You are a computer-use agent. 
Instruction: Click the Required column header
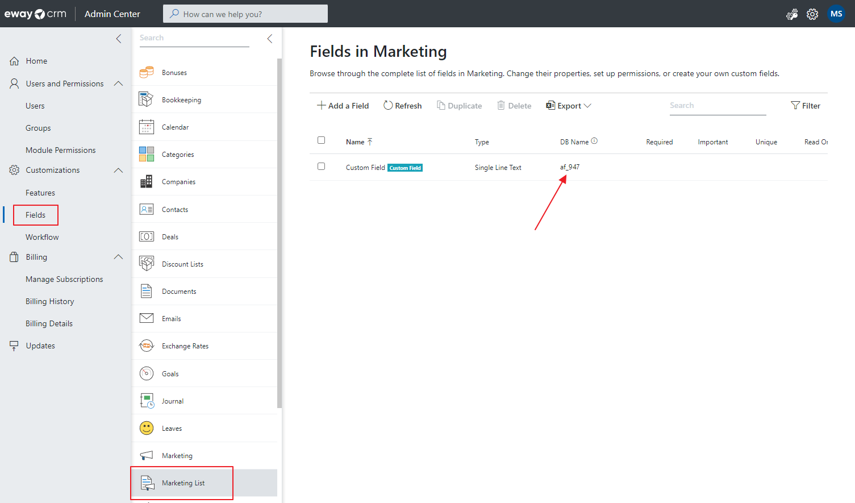point(659,142)
